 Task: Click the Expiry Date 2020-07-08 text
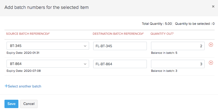click(23, 71)
